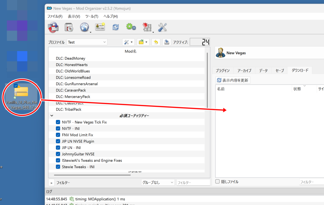Open the profiles ID card icon

tap(100, 27)
